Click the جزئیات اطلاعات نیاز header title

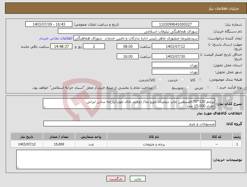[224, 8]
